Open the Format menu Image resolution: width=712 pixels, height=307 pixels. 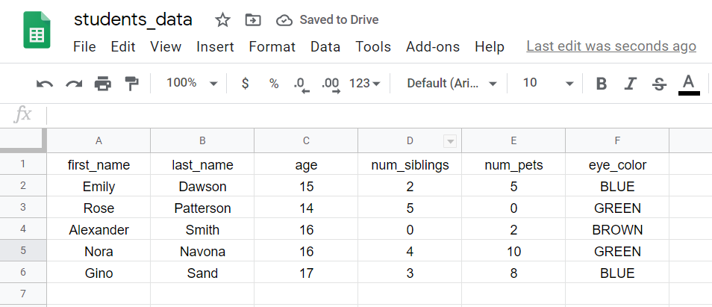point(272,46)
